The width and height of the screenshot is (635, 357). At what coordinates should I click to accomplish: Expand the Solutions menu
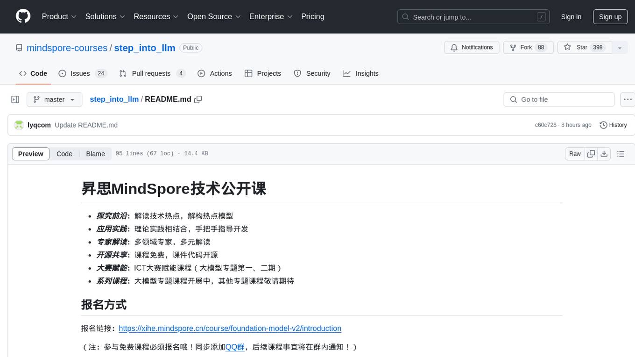(105, 16)
